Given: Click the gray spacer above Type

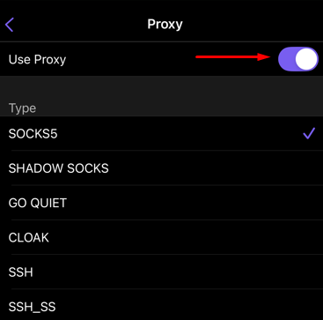Looking at the screenshot, I should (x=161, y=88).
